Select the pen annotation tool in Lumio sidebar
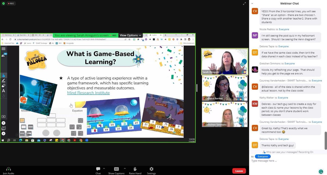The height and width of the screenshot is (175, 327). point(4,80)
